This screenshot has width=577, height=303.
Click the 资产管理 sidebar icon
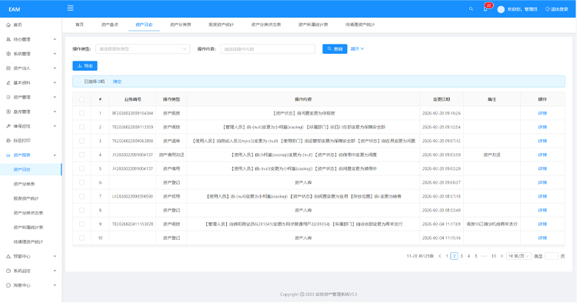point(8,97)
